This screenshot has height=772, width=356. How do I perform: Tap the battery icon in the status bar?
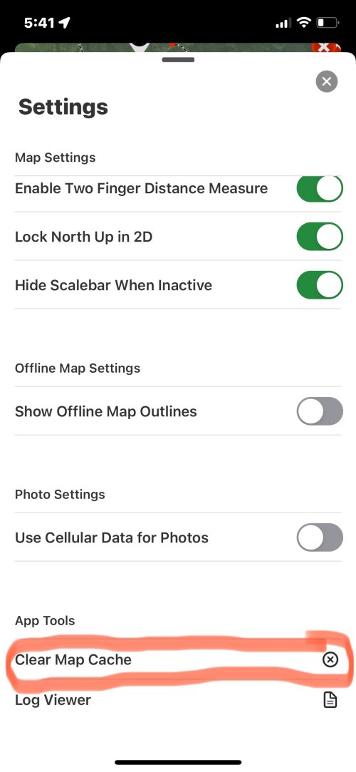328,22
